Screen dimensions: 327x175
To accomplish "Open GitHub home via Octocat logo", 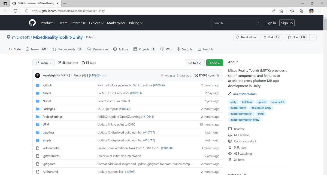I will pyautogui.click(x=32, y=23).
